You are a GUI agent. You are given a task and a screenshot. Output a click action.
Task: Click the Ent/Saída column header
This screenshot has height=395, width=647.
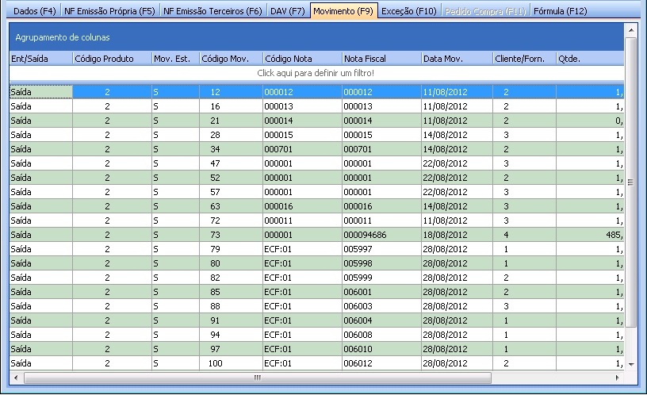click(40, 59)
